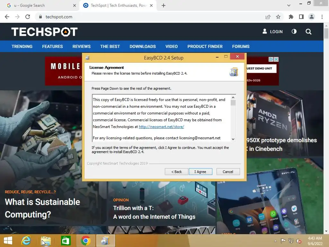Focus the address bar techspot.com
Viewport: 329px width, 247px height.
click(x=59, y=17)
